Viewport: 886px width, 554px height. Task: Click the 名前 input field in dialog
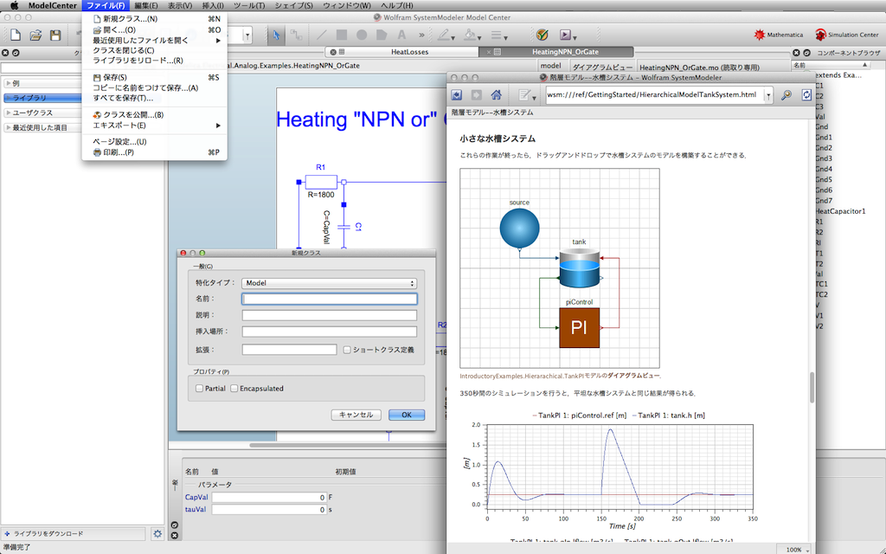pos(330,299)
